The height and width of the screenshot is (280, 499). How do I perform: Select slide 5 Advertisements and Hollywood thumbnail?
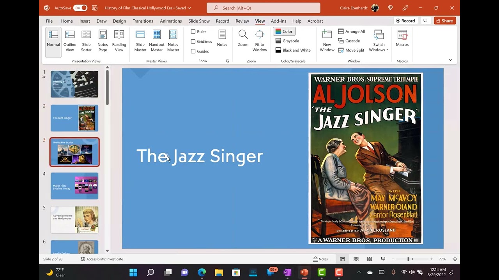point(74,220)
